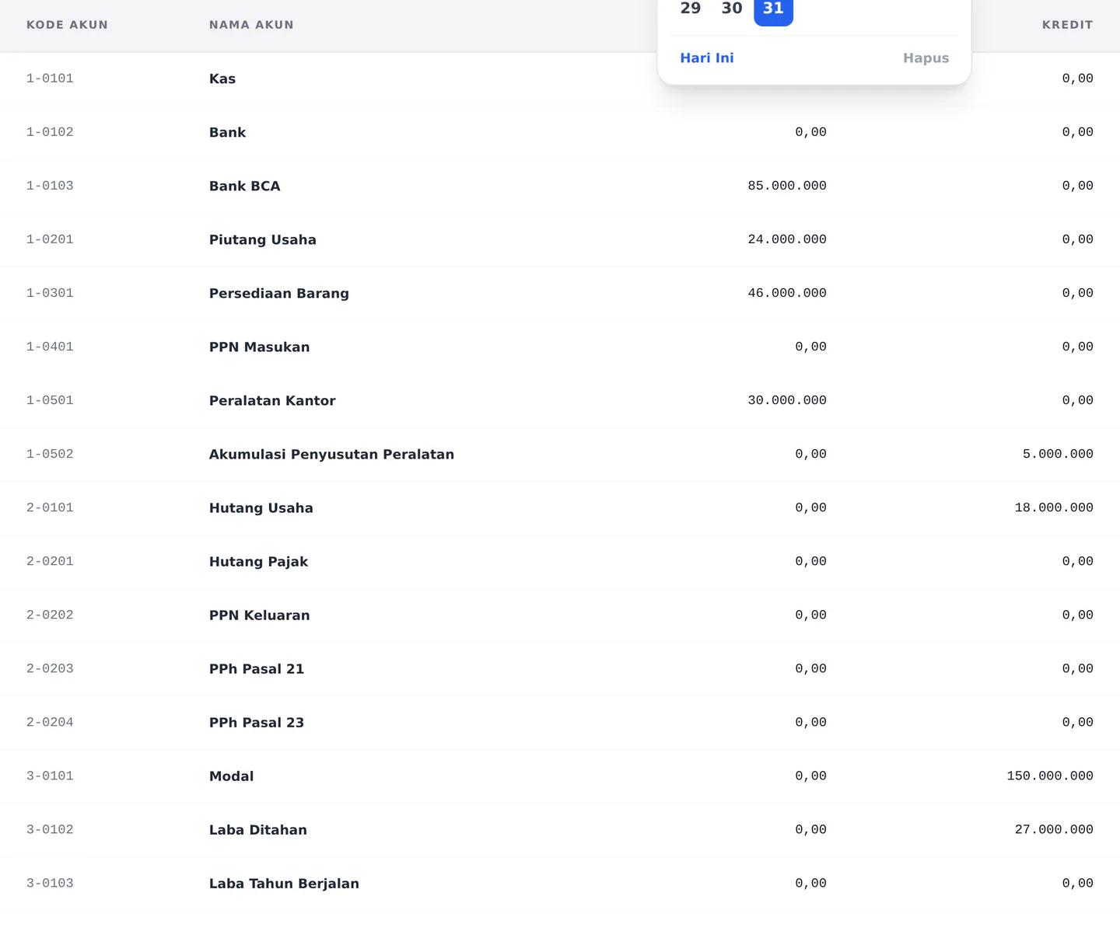Screen dimensions: 1120x931
Task: Click the NAMA AKUN column header
Action: click(251, 25)
